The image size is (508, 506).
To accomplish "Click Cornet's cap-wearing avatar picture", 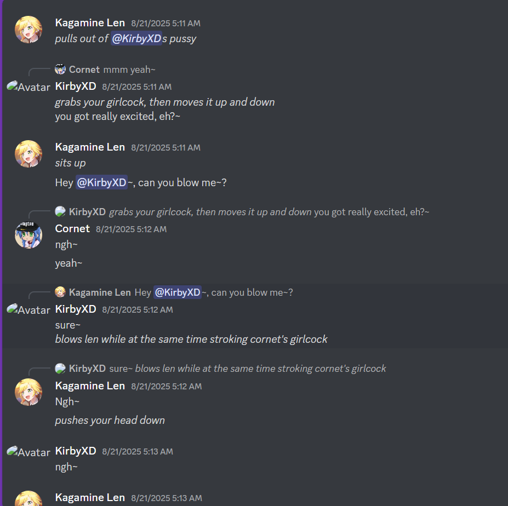I will pos(28,235).
